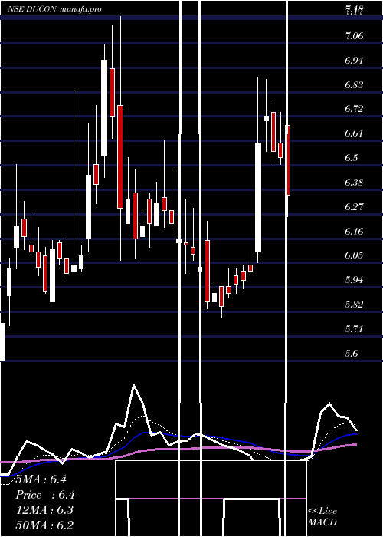Select the 6.16 price axis label
Viewport: 383px width, 537px height.
point(354,231)
